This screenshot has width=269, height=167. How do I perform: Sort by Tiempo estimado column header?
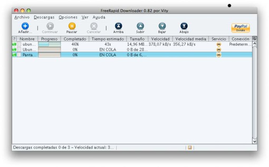coord(108,39)
